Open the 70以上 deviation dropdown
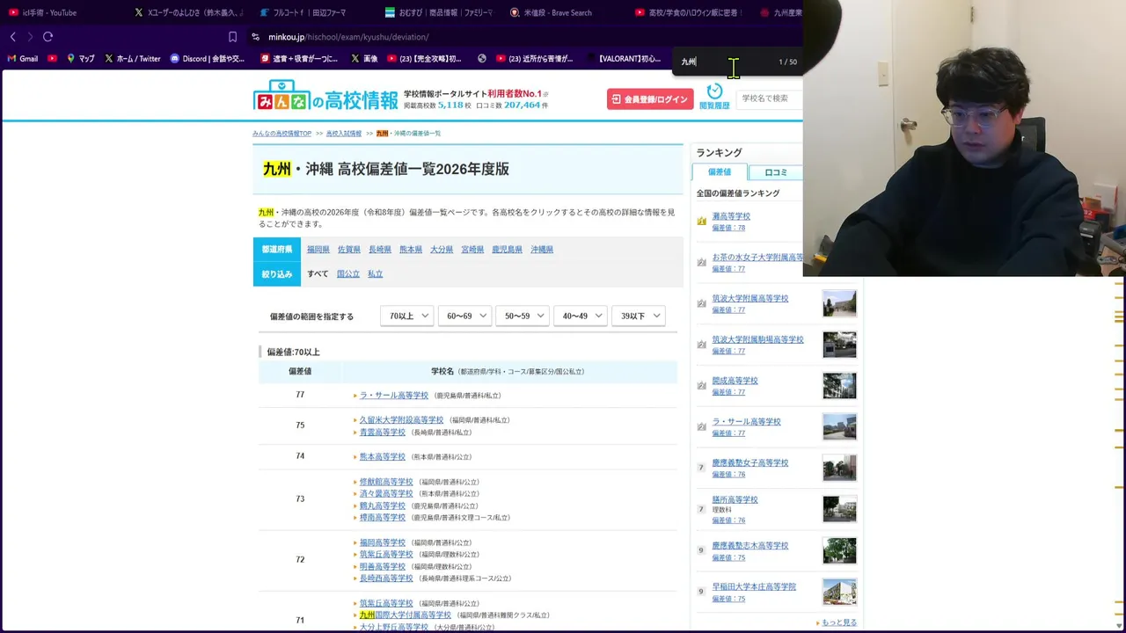 [x=407, y=316]
